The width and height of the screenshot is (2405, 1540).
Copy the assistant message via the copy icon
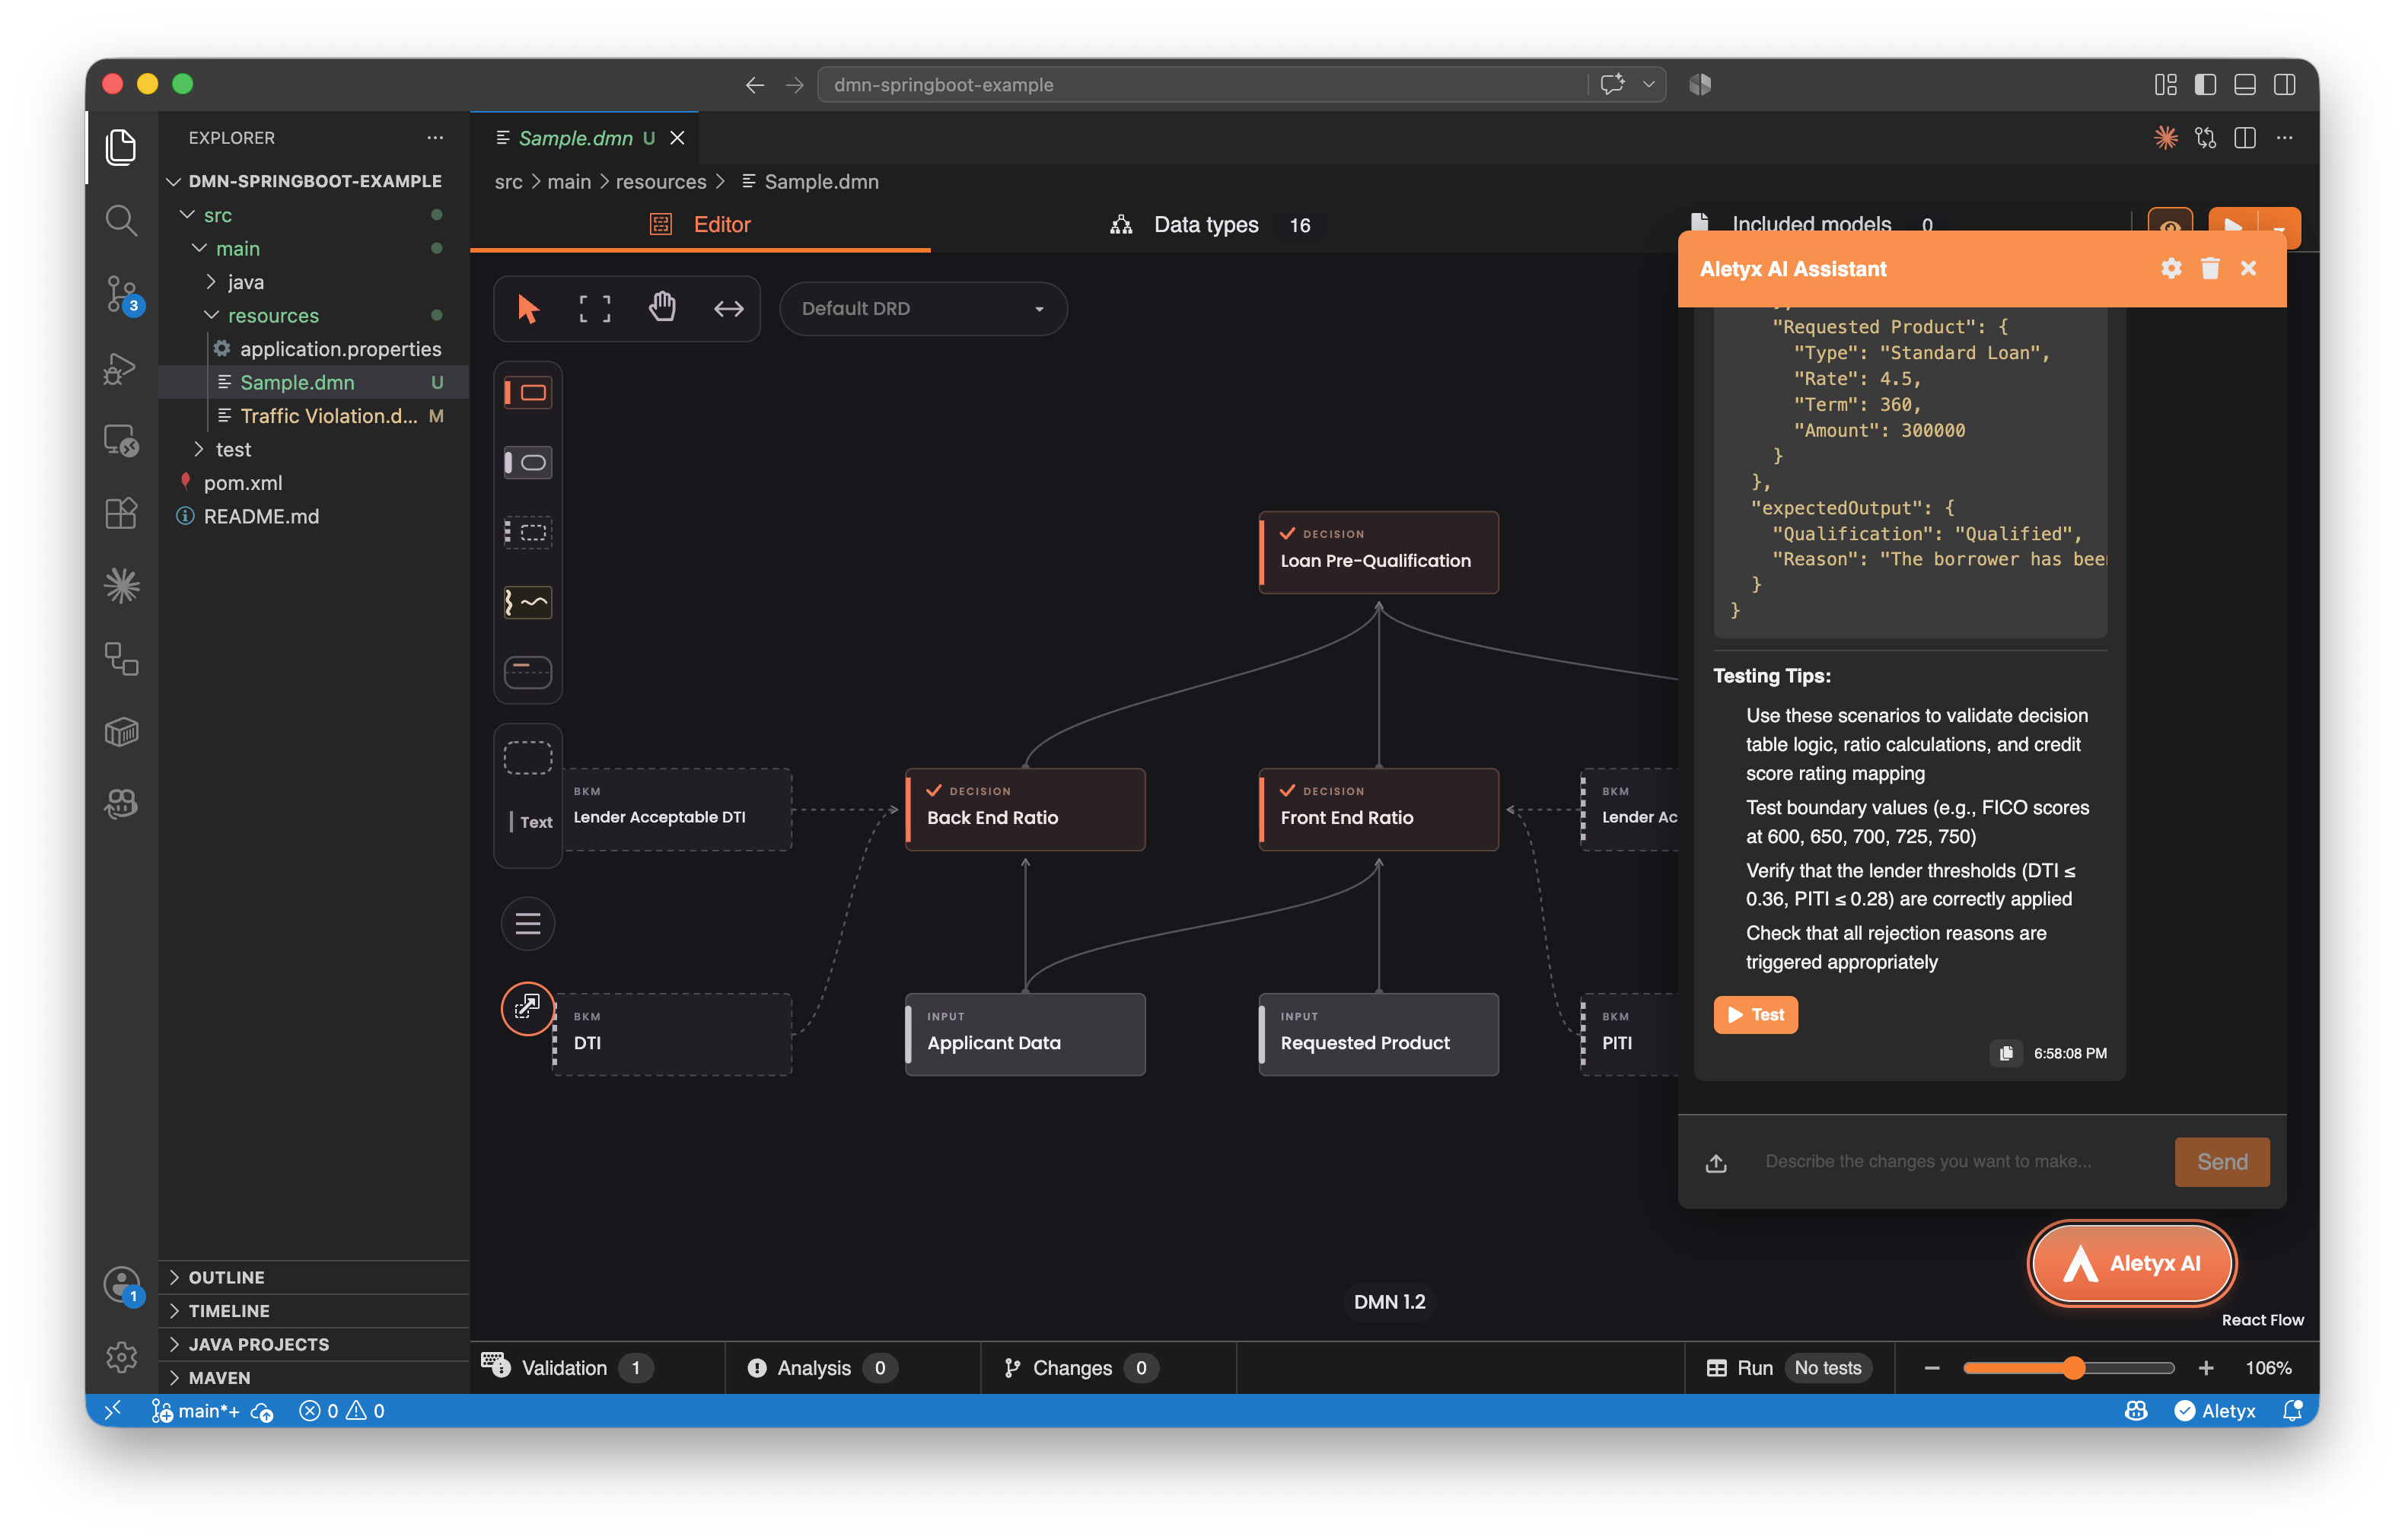[x=2006, y=1053]
